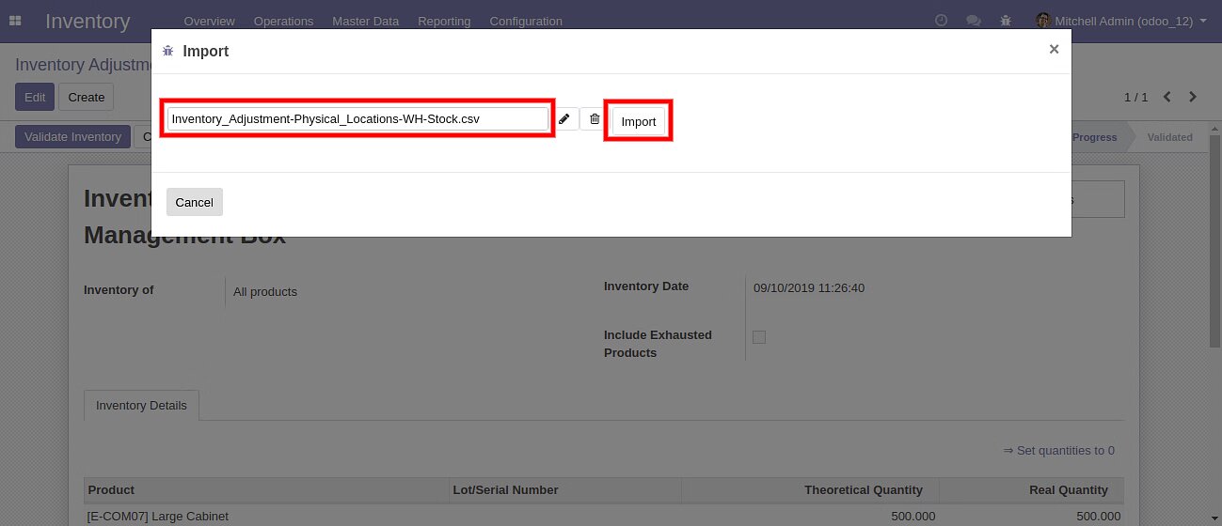1222x526 pixels.
Task: Open the Operations menu
Action: tap(283, 21)
